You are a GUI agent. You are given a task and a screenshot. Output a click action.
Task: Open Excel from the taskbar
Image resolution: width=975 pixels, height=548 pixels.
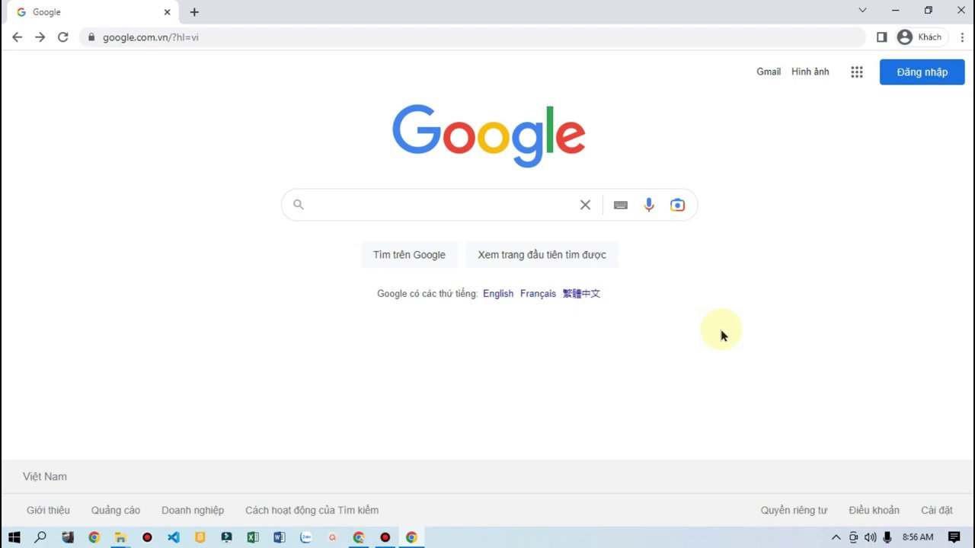click(253, 537)
